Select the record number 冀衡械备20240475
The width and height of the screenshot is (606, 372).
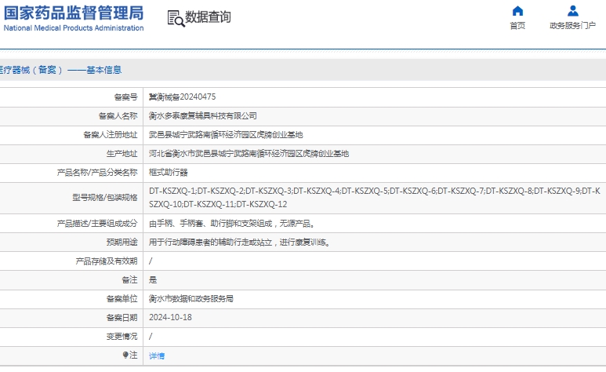[x=183, y=97]
